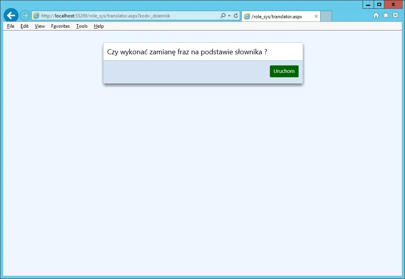Open the browser Home page icon

point(376,15)
